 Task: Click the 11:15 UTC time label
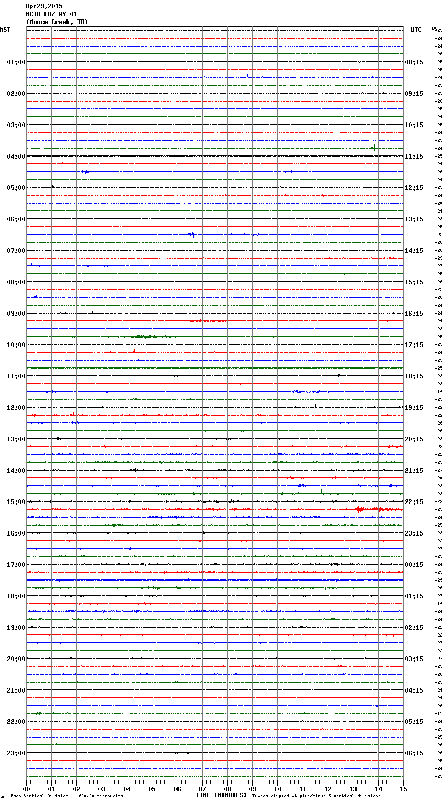point(414,157)
